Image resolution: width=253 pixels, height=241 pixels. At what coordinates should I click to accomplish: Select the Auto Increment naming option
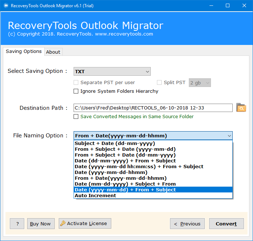153,195
